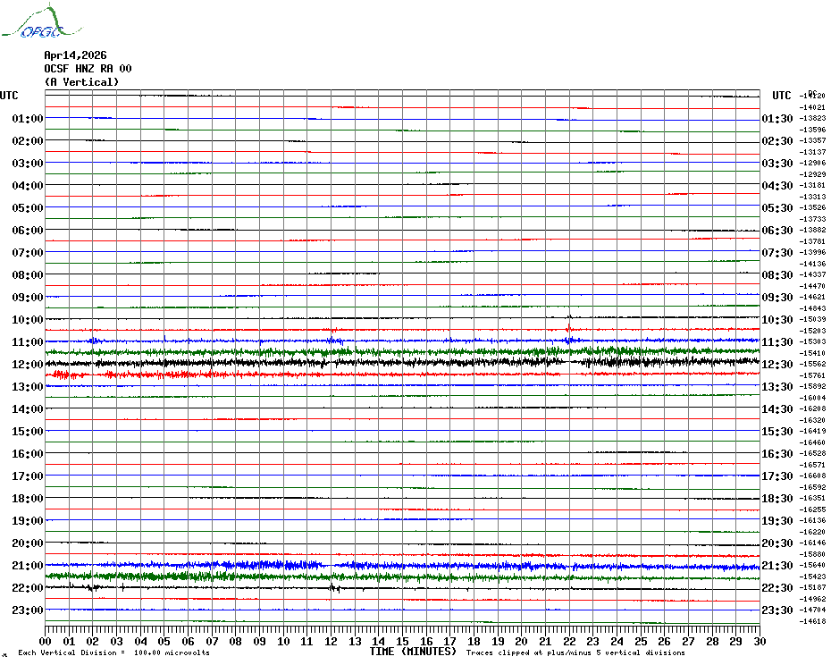Click the DC offset value '-13823'
This screenshot has width=831, height=665.
812,118
